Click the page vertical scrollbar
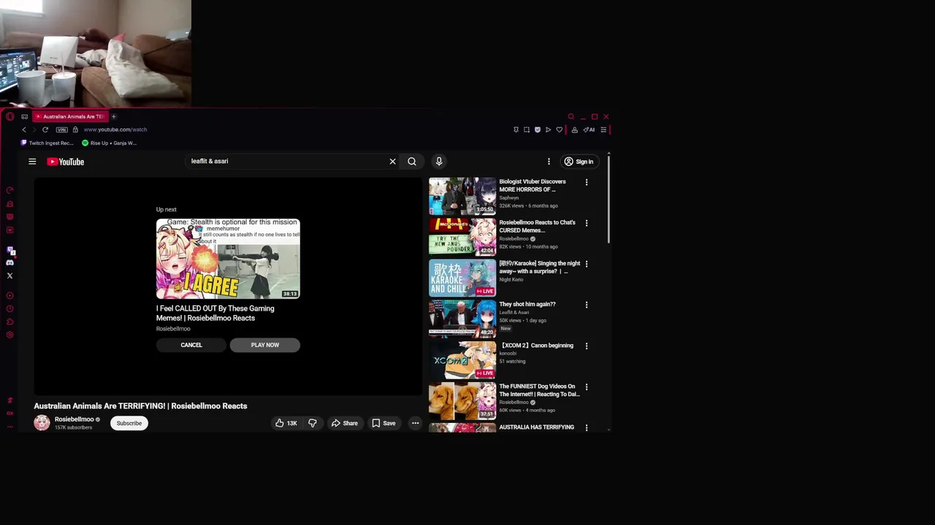The width and height of the screenshot is (935, 525). (x=608, y=198)
